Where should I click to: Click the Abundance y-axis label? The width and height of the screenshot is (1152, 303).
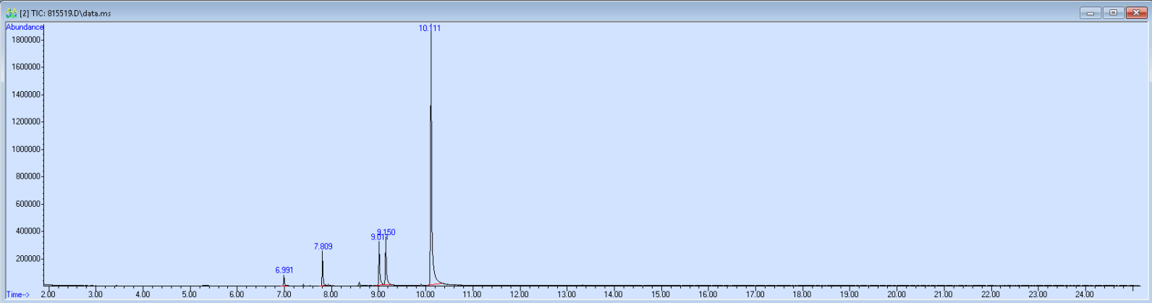coord(25,27)
